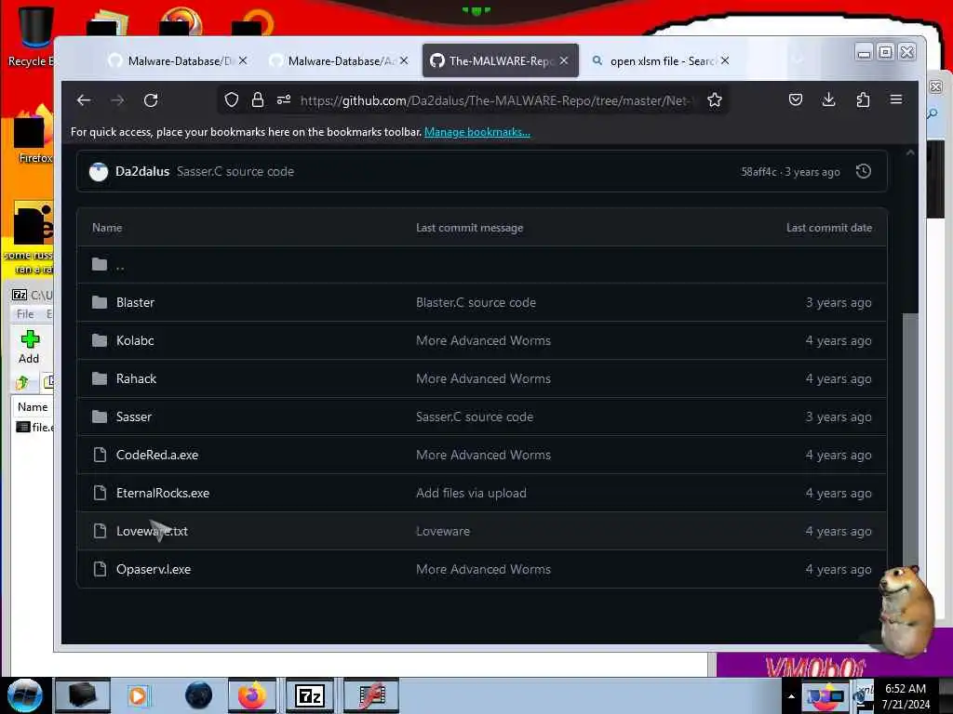Open the Windows Start orb
This screenshot has width=953, height=714.
(25, 695)
